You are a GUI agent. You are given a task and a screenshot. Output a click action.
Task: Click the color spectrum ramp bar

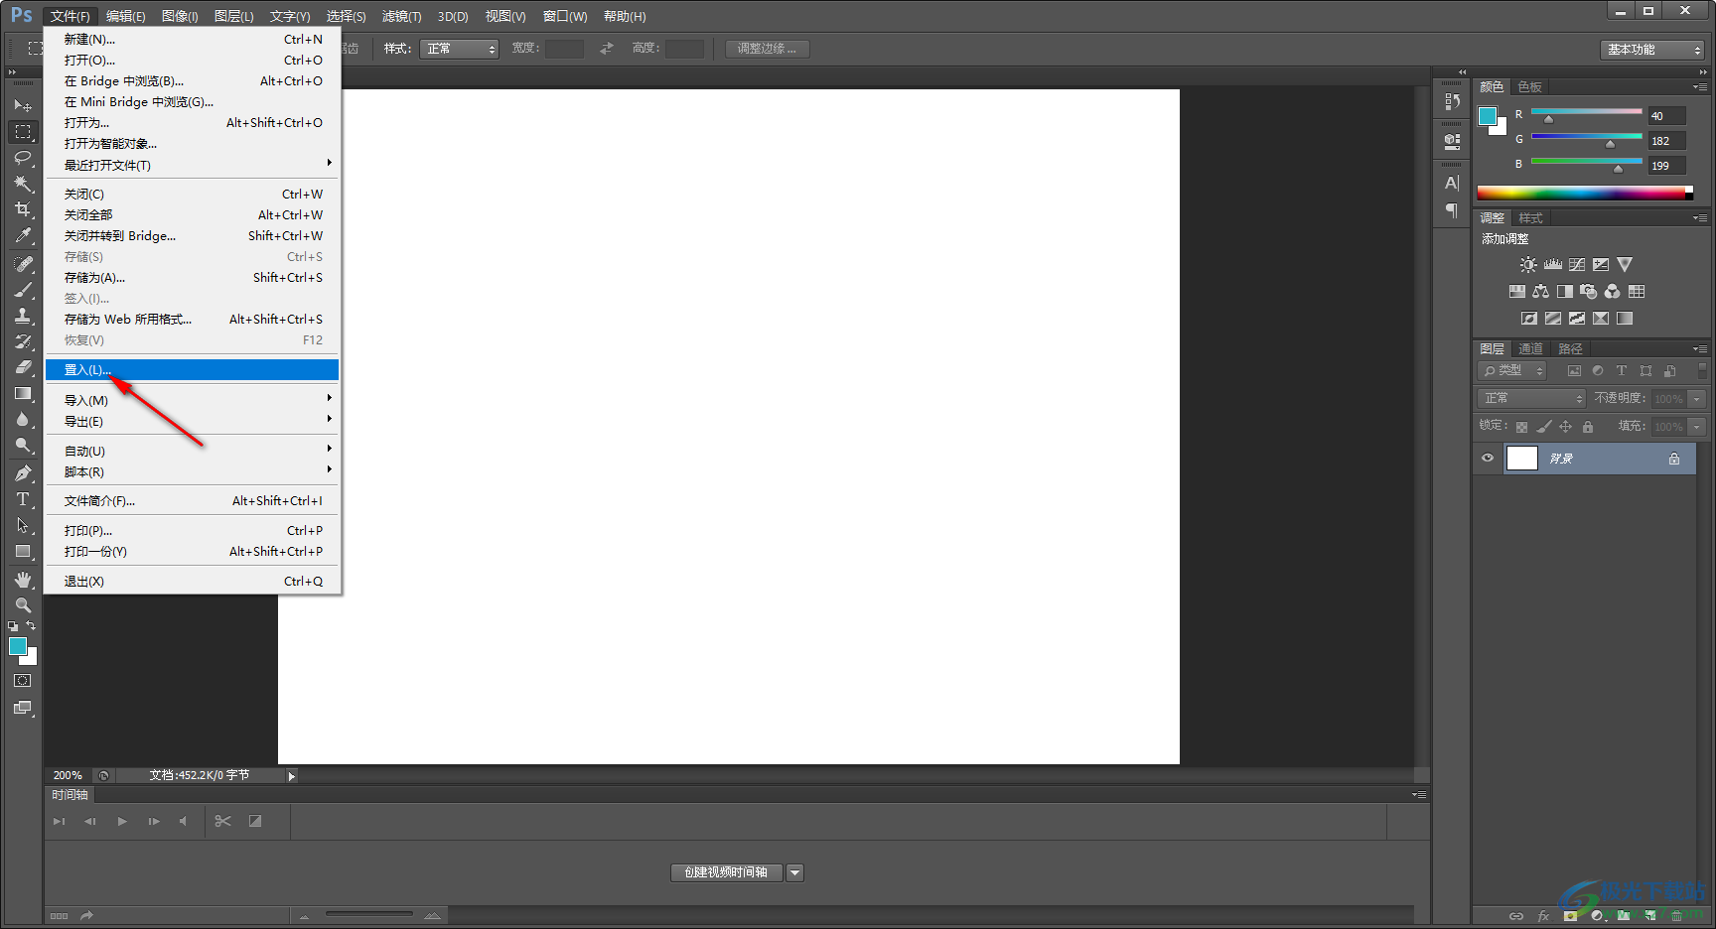(1585, 193)
